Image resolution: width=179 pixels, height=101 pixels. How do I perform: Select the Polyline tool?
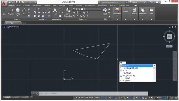point(11,11)
